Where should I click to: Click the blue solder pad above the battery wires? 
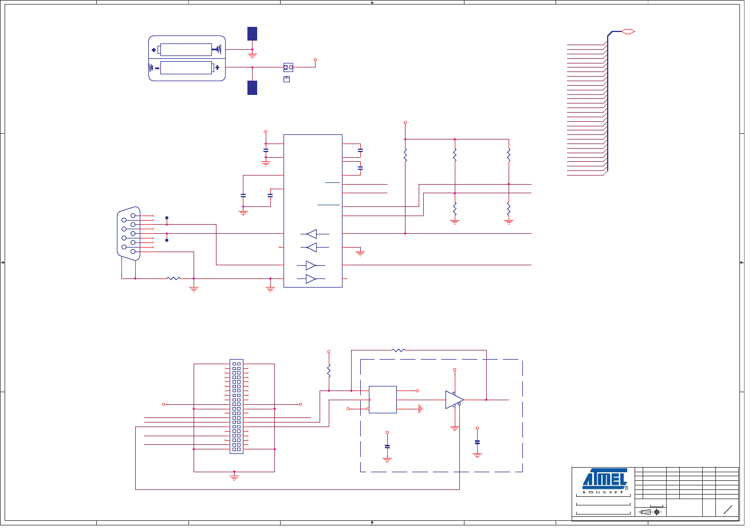tap(252, 33)
